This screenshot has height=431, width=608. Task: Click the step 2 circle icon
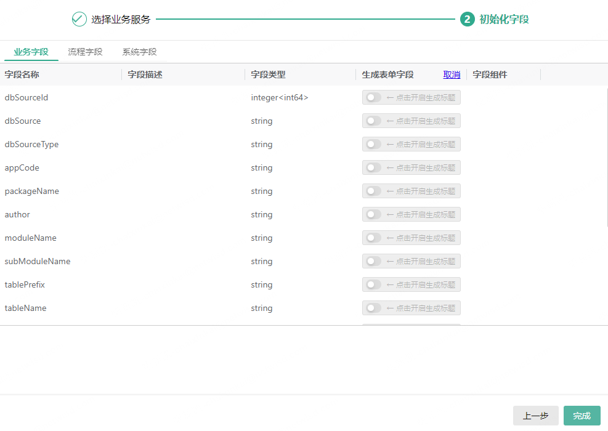point(467,19)
